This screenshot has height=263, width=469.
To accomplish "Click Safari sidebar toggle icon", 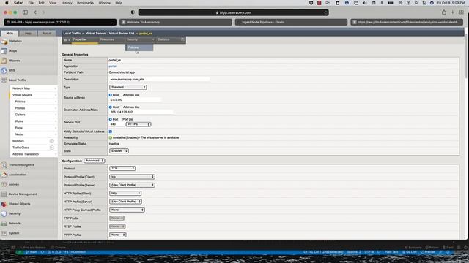I will [25, 12].
